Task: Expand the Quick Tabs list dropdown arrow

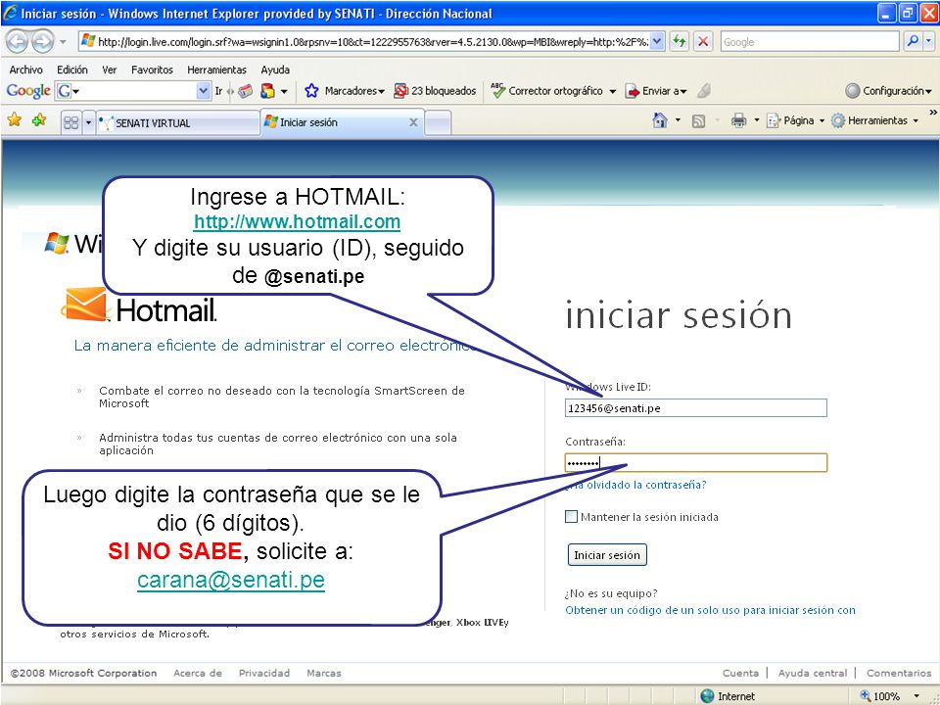Action: [x=88, y=123]
